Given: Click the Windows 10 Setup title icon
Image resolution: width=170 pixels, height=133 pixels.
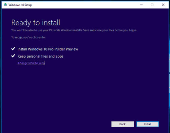Looking at the screenshot, I should point(5,5).
